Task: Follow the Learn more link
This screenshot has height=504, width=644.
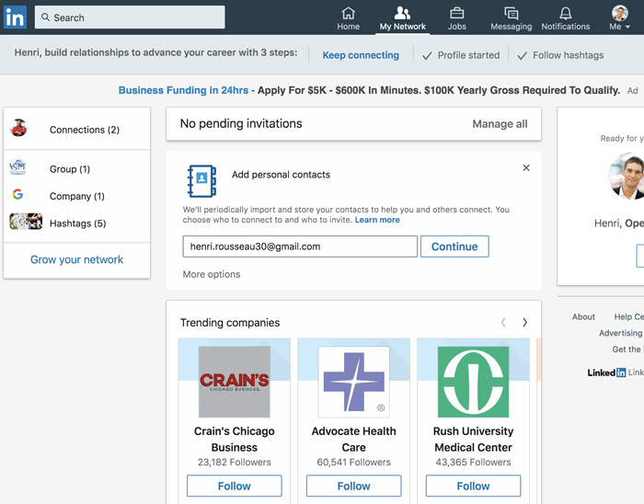Action: click(377, 220)
